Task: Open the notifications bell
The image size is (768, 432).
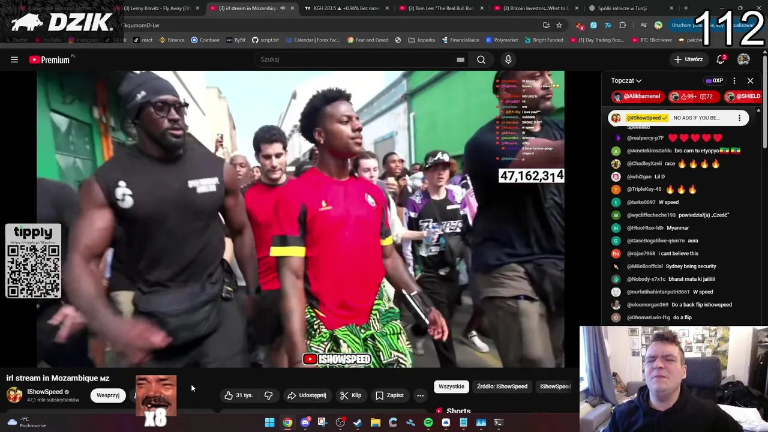Action: click(x=721, y=59)
